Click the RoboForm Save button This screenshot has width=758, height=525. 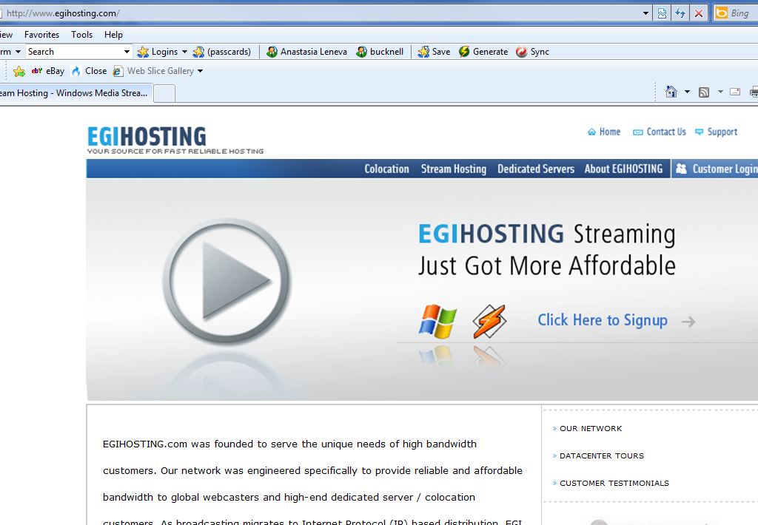(434, 52)
